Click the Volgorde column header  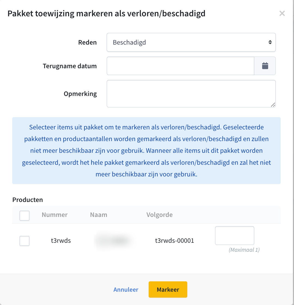point(159,215)
